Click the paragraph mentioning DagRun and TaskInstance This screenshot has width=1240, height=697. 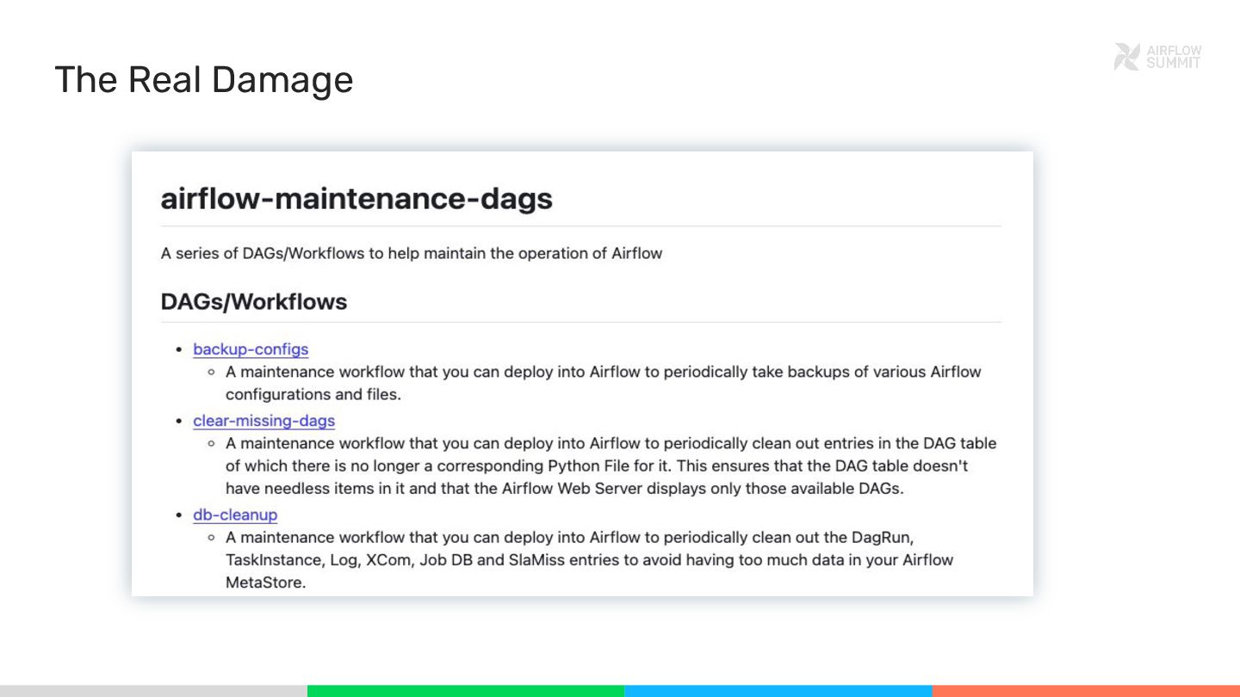coord(589,559)
